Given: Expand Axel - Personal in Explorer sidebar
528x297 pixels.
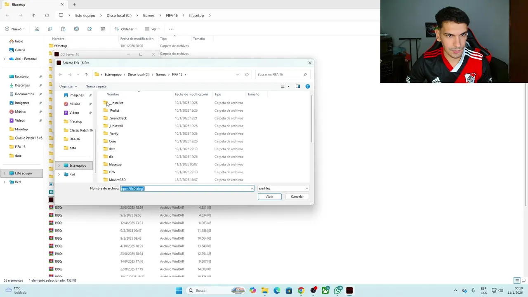Looking at the screenshot, I should [x=5, y=59].
